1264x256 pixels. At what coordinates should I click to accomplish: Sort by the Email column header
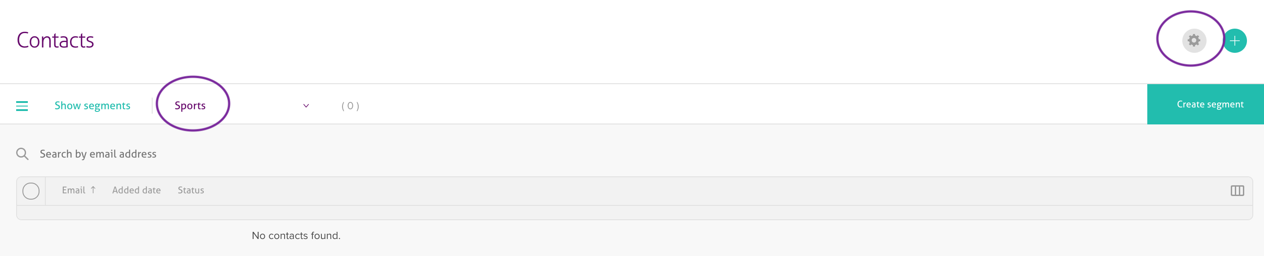[x=74, y=190]
